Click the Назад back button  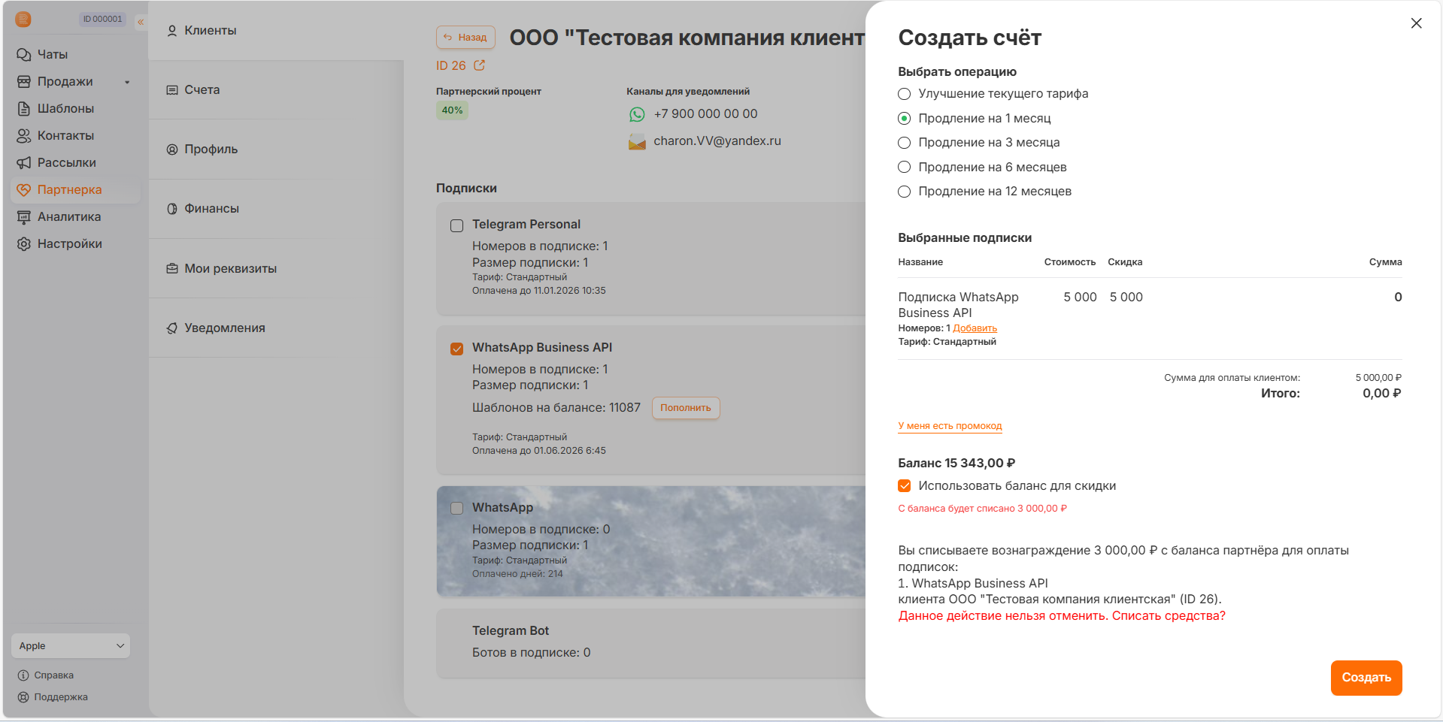coord(465,38)
